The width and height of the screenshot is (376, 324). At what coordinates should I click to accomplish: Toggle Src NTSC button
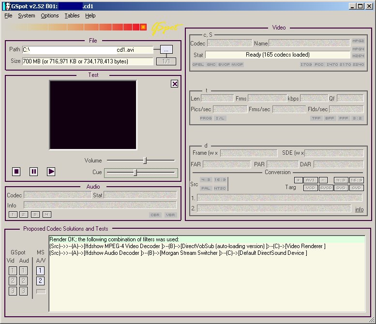220,189
